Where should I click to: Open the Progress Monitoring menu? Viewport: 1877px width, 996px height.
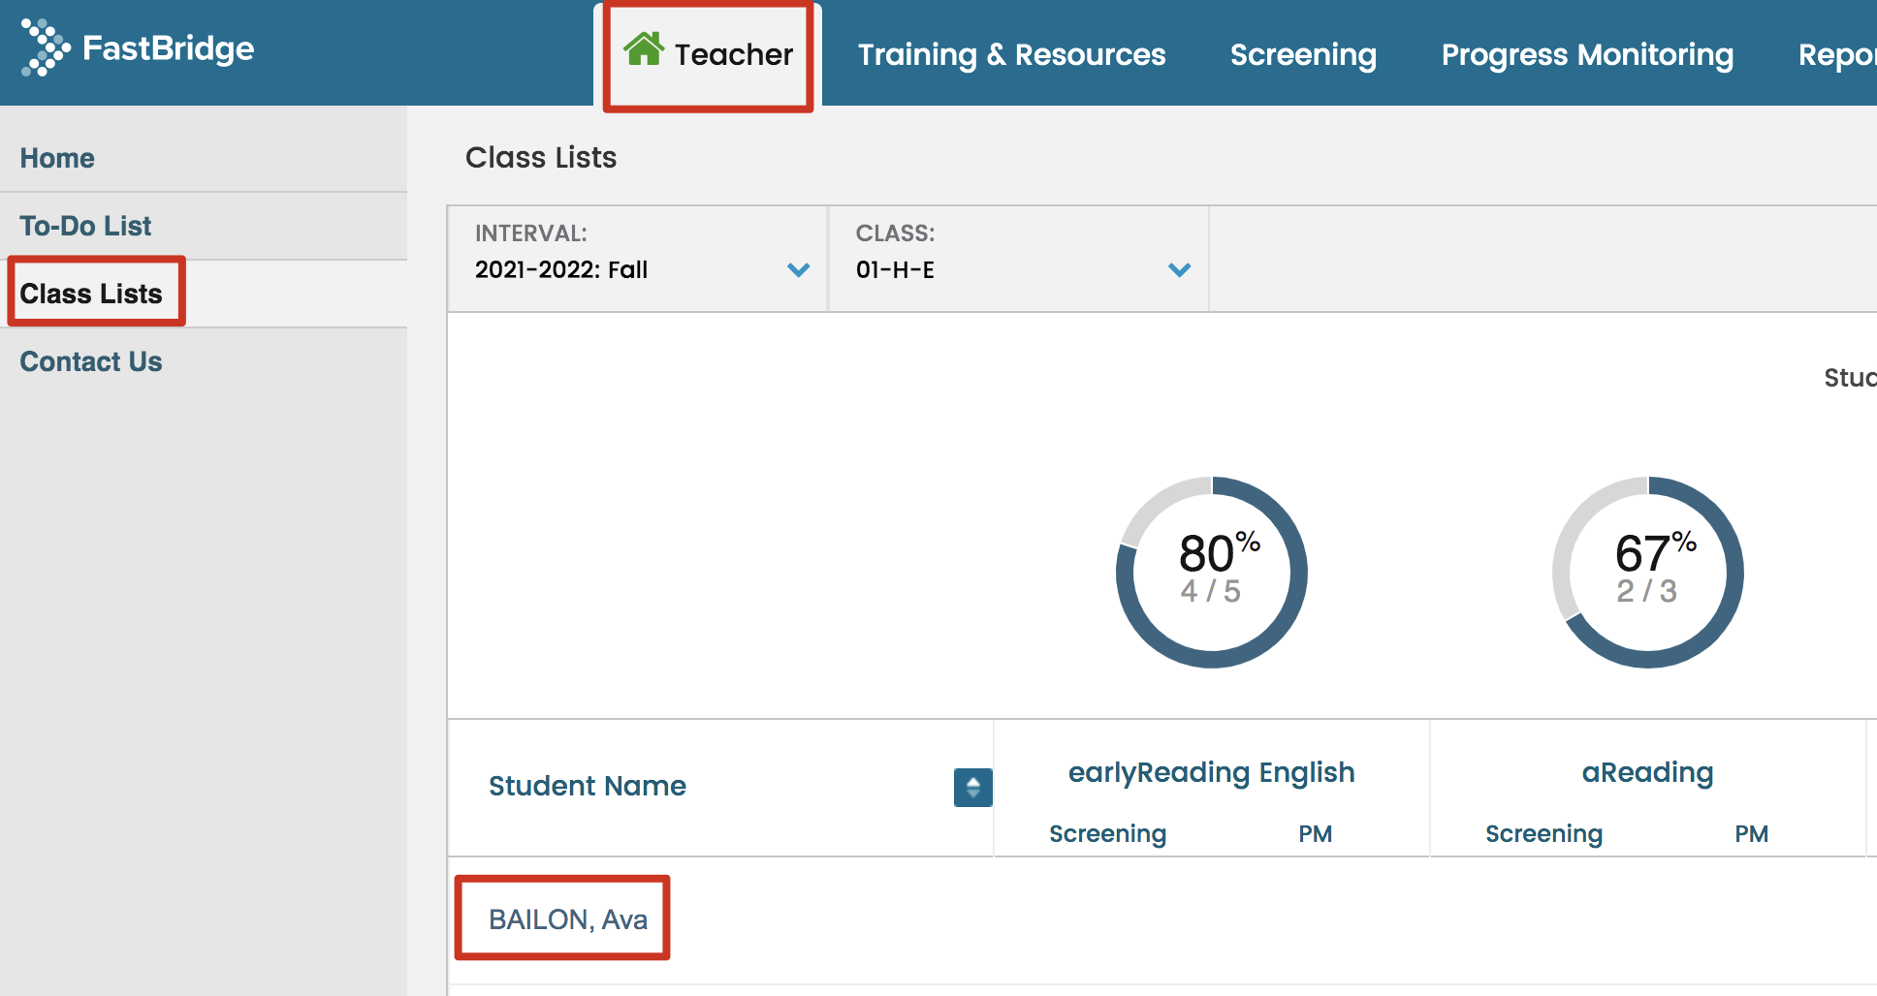tap(1587, 54)
